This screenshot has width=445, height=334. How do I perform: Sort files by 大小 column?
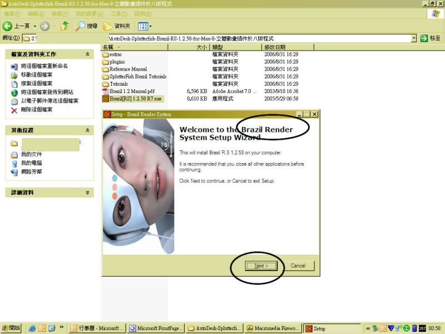(189, 47)
